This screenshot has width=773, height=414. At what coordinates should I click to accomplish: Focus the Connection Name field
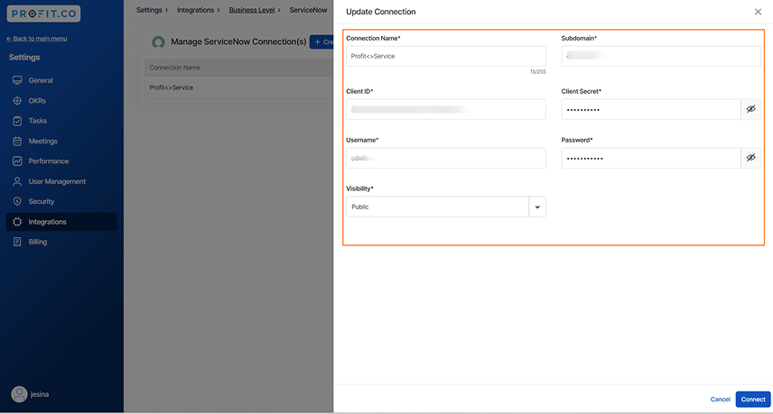(x=446, y=56)
